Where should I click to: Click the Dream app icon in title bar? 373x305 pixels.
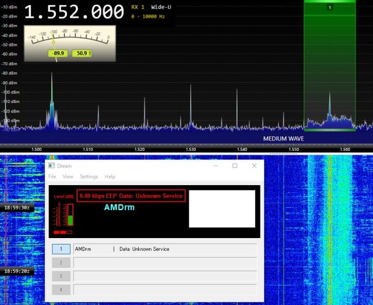pyautogui.click(x=52, y=166)
